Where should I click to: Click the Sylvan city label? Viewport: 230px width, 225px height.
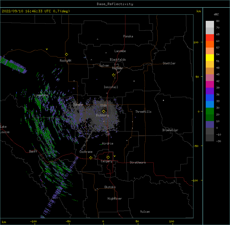coord(104,65)
